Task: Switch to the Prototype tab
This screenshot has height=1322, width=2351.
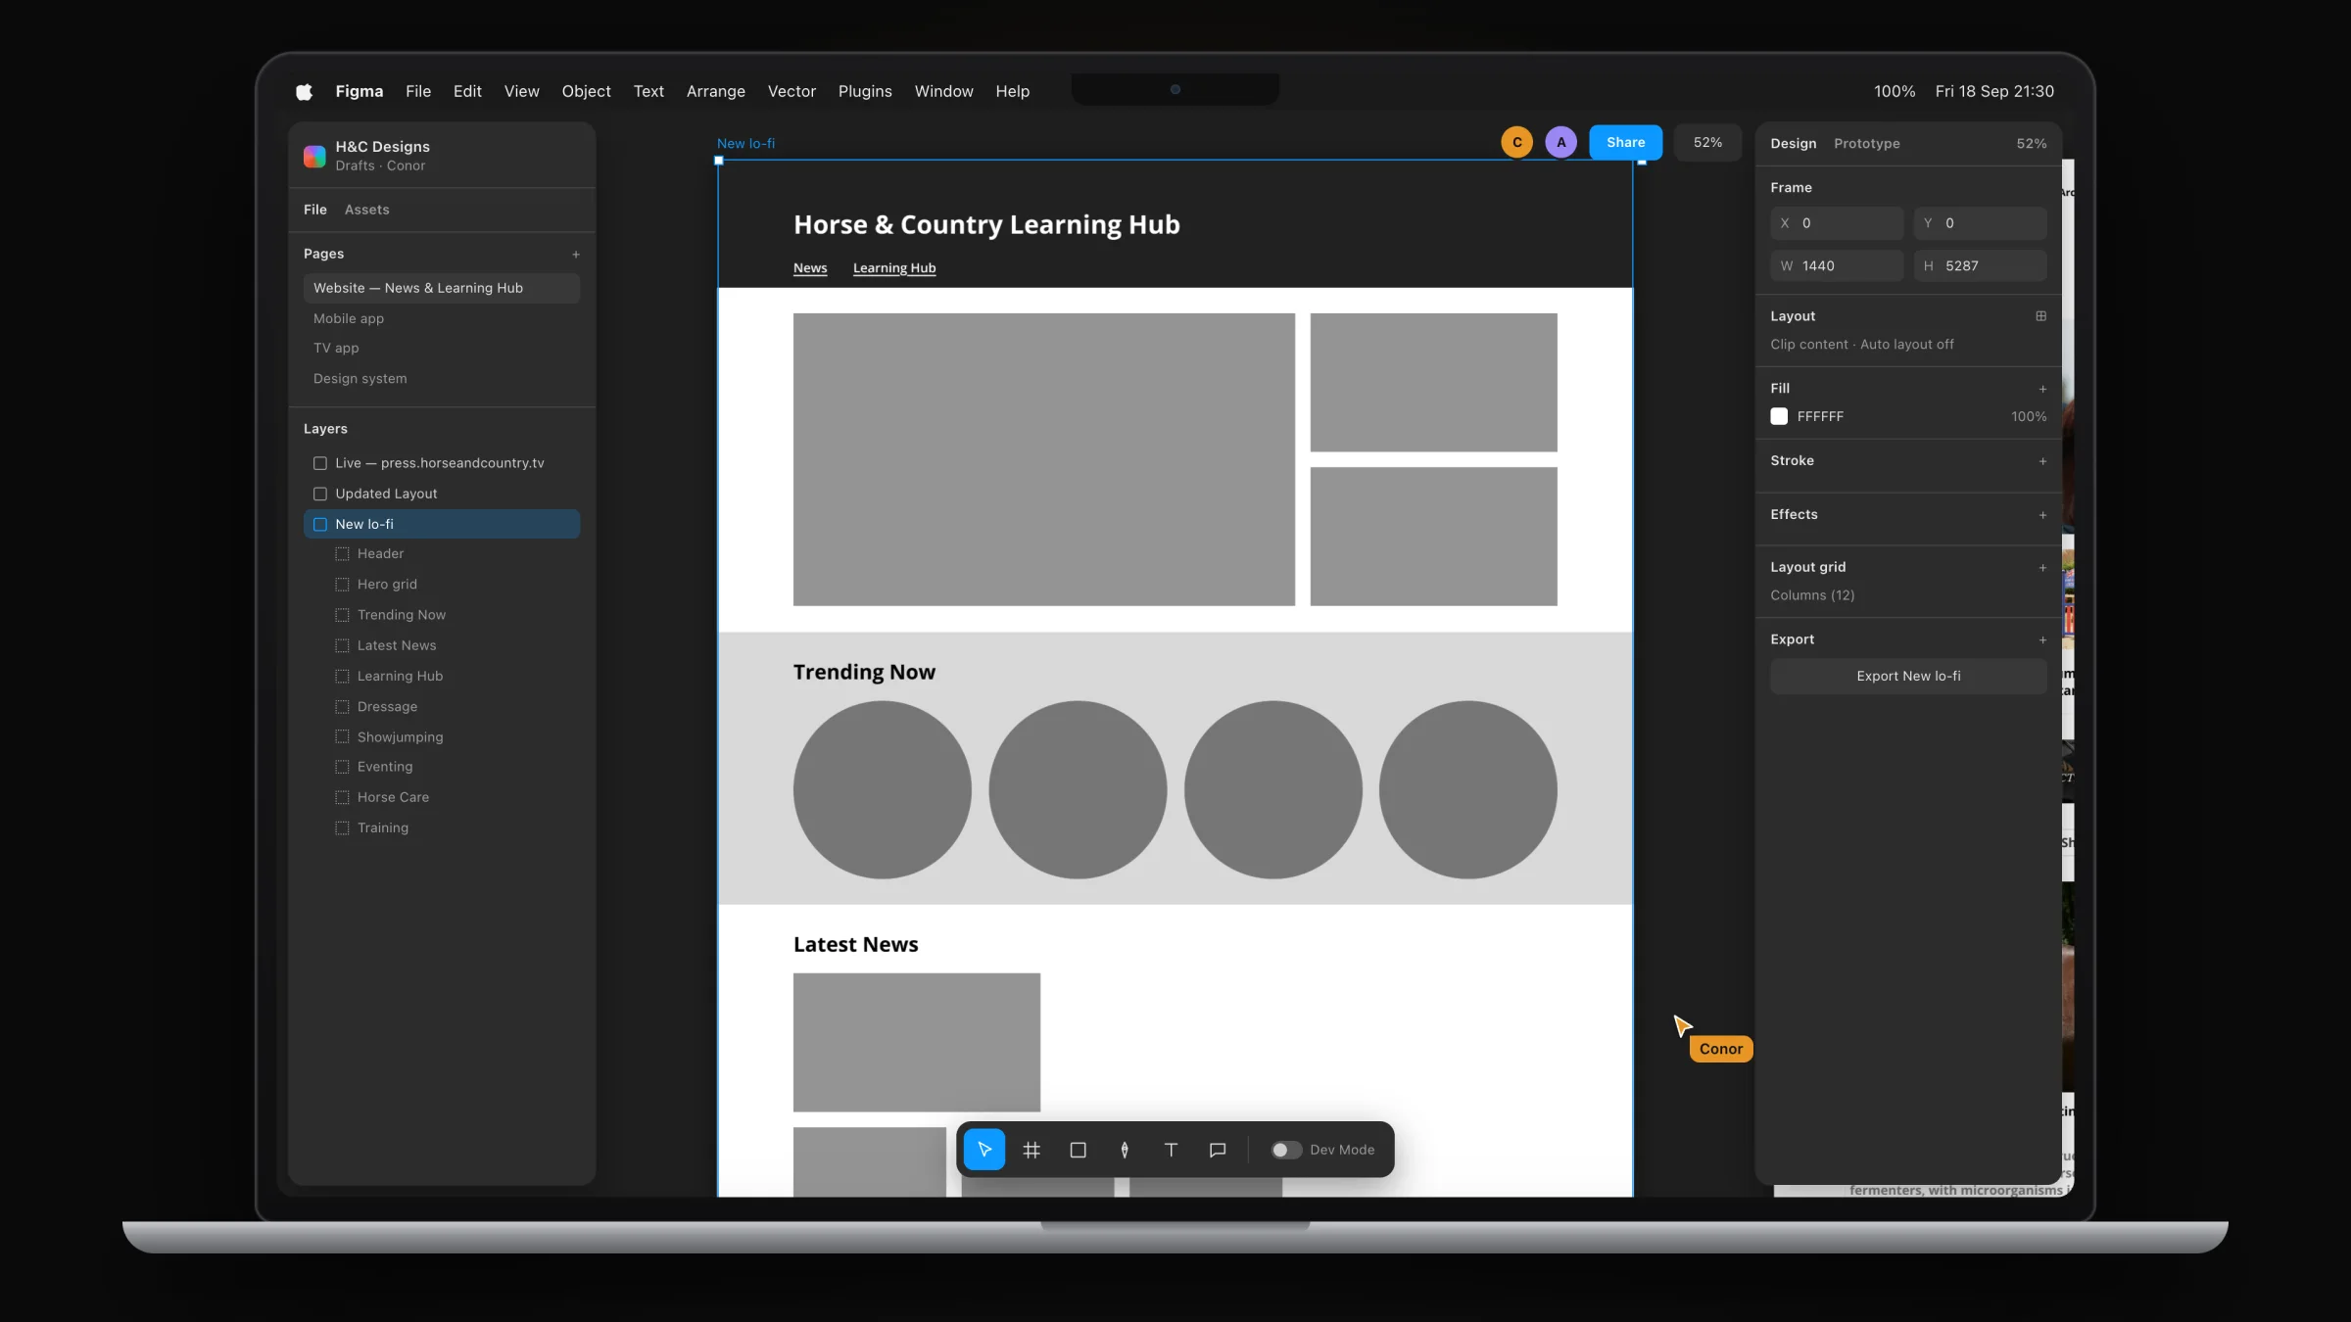Action: pyautogui.click(x=1866, y=143)
